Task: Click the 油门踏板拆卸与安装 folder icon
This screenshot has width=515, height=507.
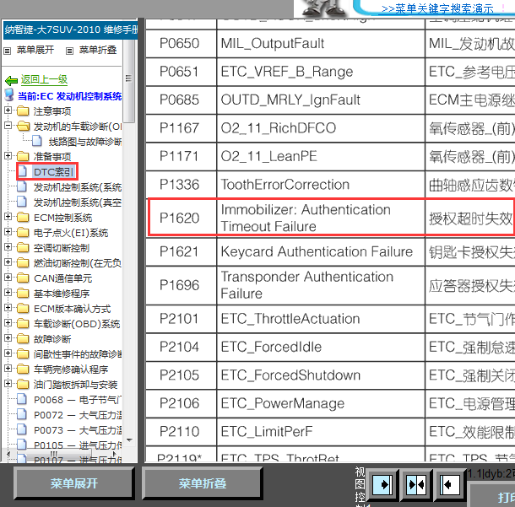Action: [x=23, y=385]
